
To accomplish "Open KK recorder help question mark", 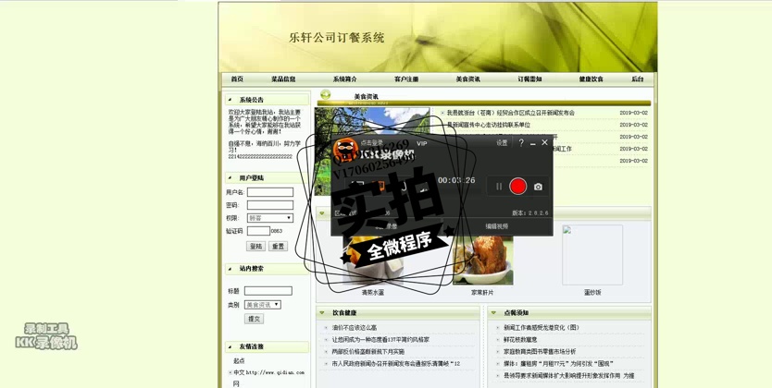I will click(521, 143).
